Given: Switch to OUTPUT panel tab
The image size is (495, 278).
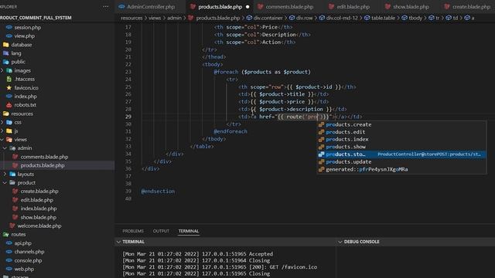Looking at the screenshot, I should click(161, 231).
